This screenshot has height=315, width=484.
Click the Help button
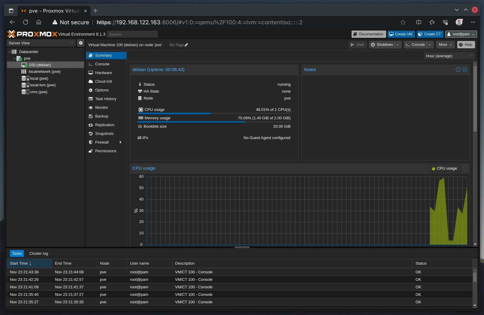tap(466, 45)
